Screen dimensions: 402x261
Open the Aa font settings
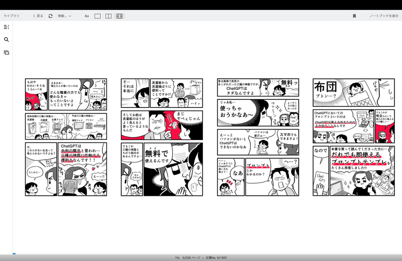tap(86, 16)
